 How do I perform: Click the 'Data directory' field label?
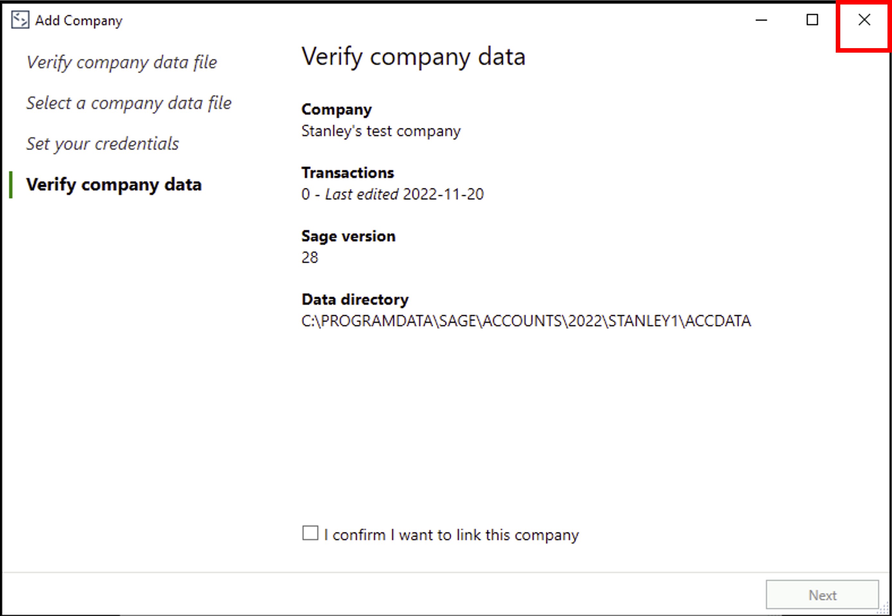click(355, 299)
